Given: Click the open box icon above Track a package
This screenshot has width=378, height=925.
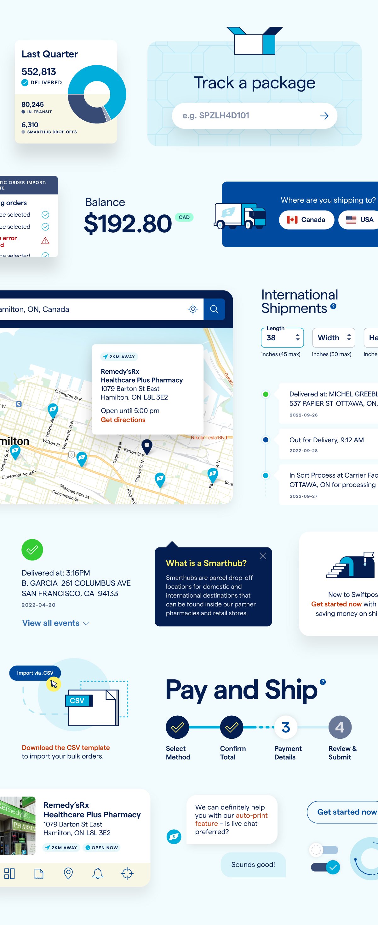Looking at the screenshot, I should click(255, 41).
